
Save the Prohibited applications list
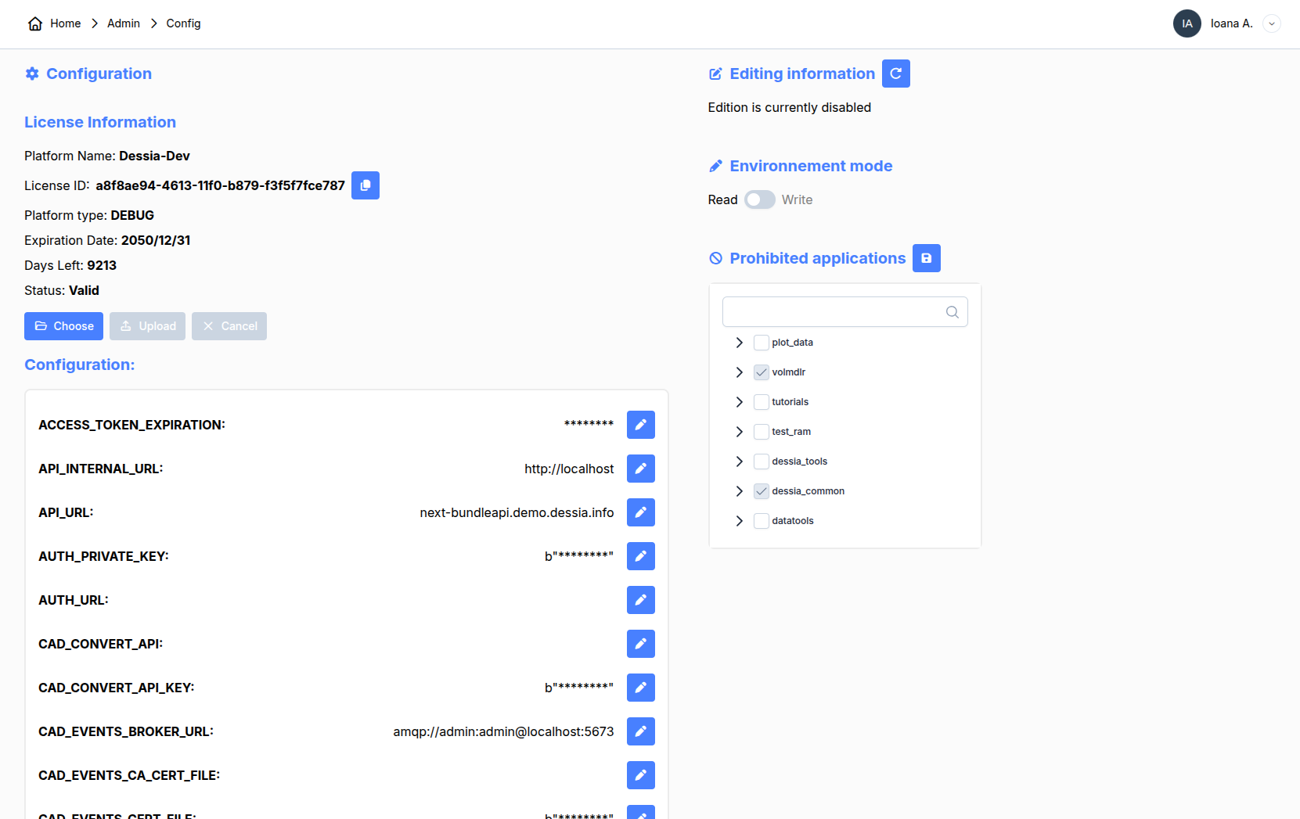point(926,258)
